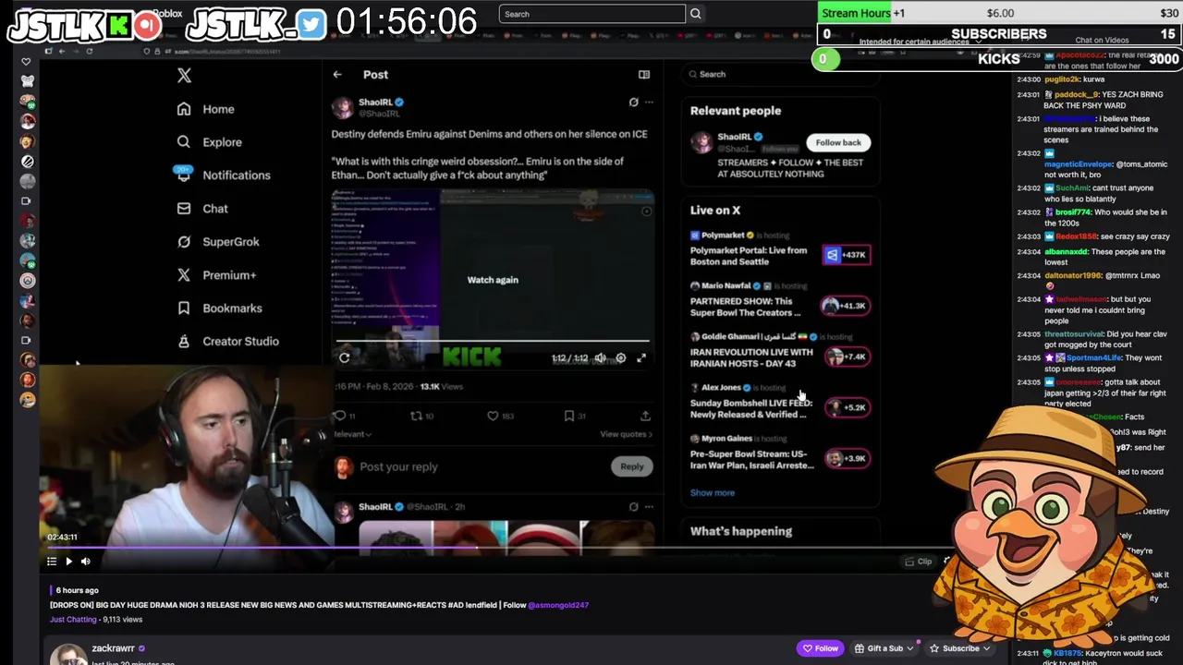Screen dimensions: 1183x665
Task: Click Grok icon on second ShaoIRL post
Action: tap(633, 506)
